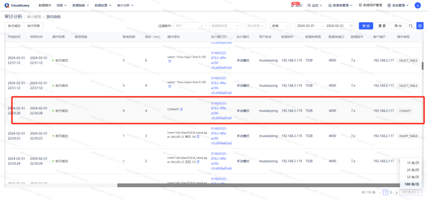Click the 开始时间 column header
This screenshot has width=428, height=203.
pyautogui.click(x=13, y=37)
